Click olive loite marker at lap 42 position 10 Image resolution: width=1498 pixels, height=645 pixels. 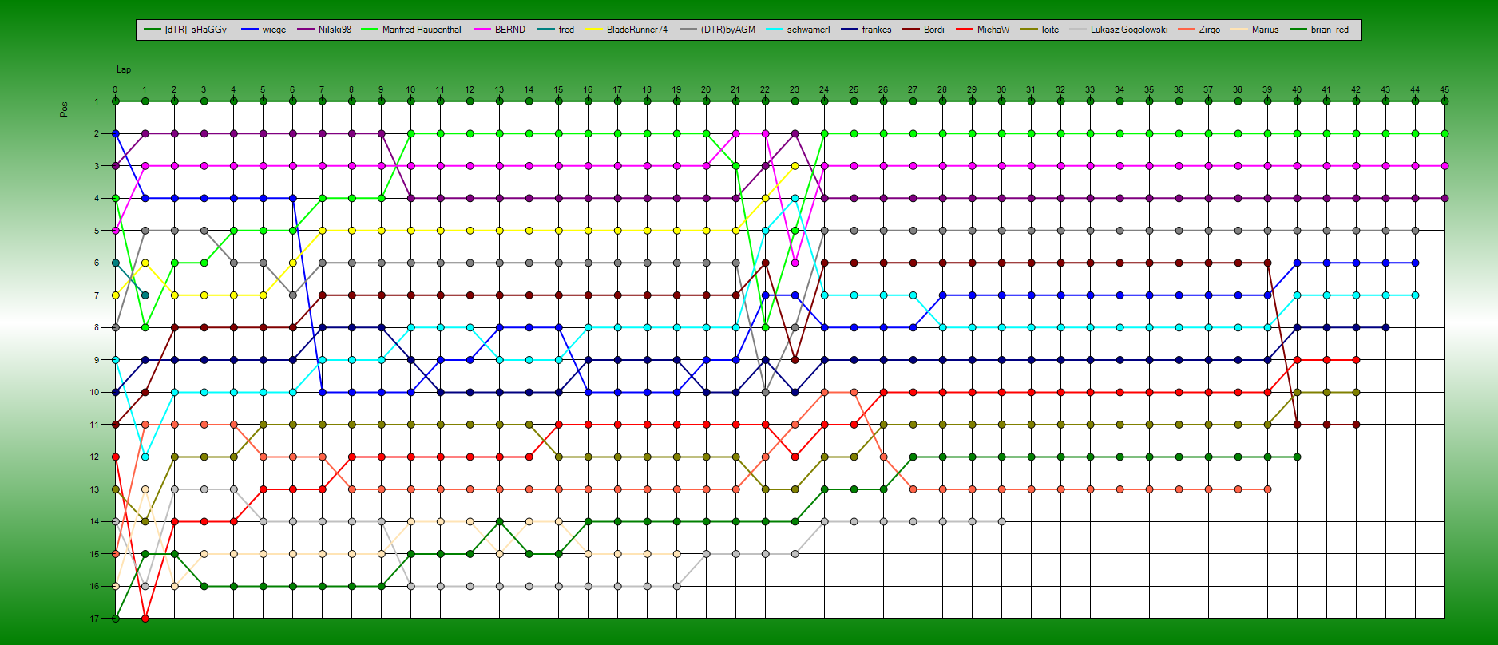1356,392
